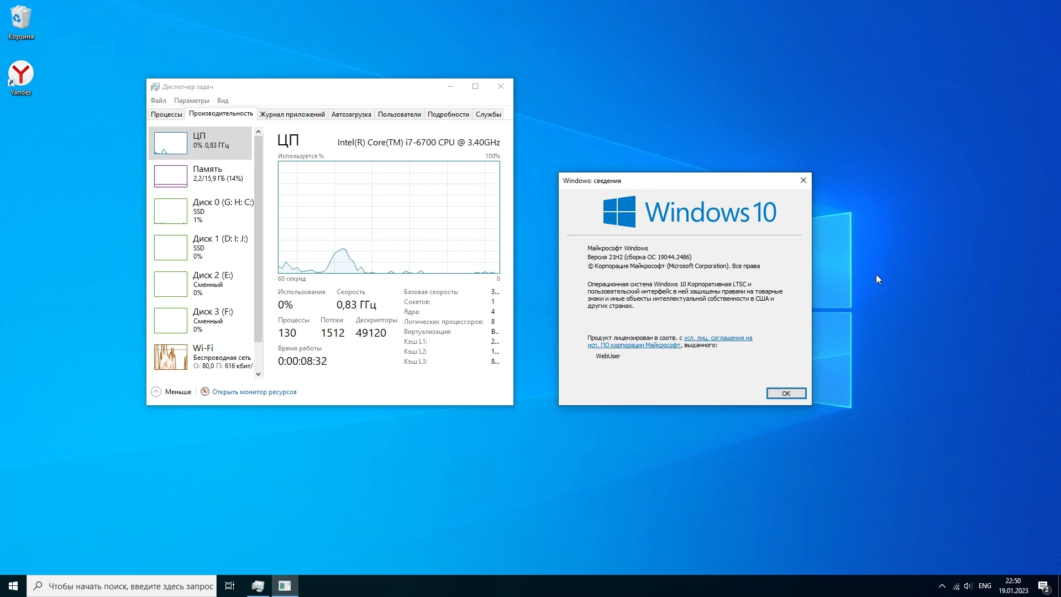Viewport: 1061px width, 597px height.
Task: Switch to the Процессы tab
Action: click(166, 114)
